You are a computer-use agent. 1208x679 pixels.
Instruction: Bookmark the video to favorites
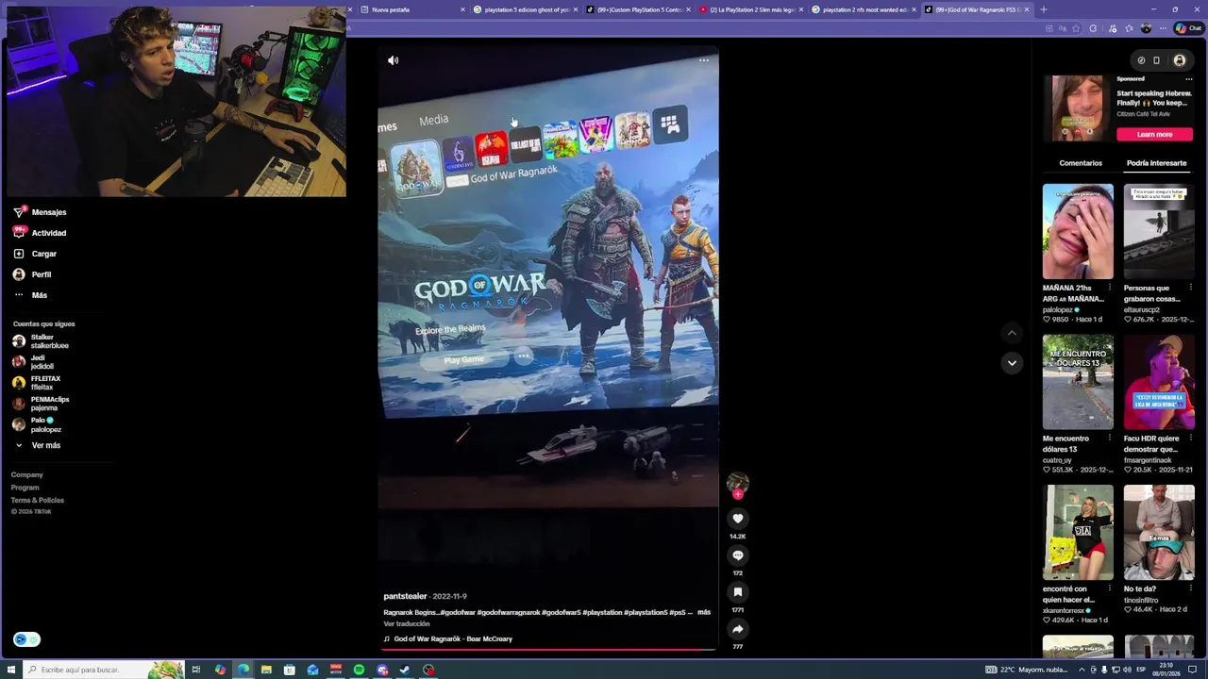click(738, 592)
